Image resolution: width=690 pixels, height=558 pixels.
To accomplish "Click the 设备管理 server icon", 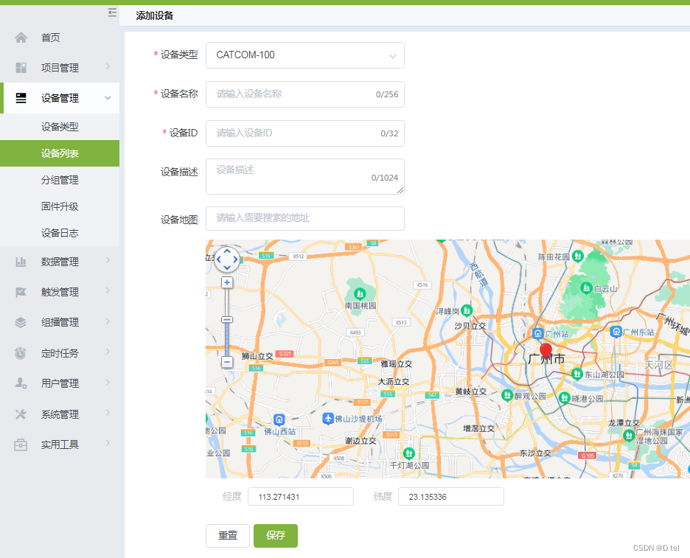I will coord(21,98).
